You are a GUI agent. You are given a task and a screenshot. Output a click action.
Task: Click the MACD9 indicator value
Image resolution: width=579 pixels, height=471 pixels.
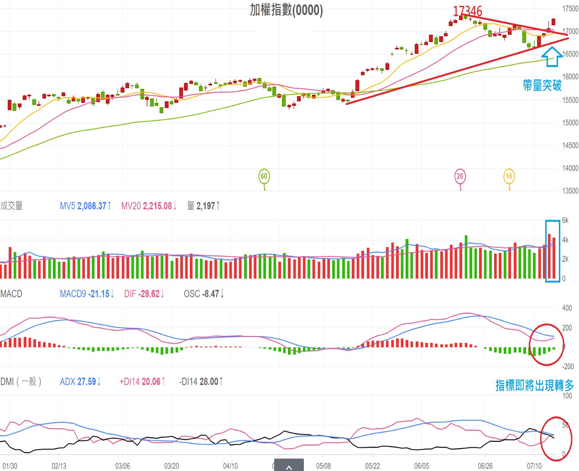coord(87,294)
